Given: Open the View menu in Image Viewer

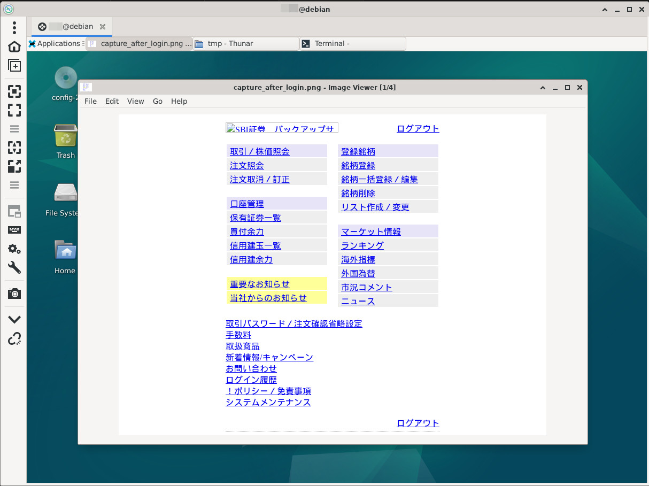Looking at the screenshot, I should (136, 101).
